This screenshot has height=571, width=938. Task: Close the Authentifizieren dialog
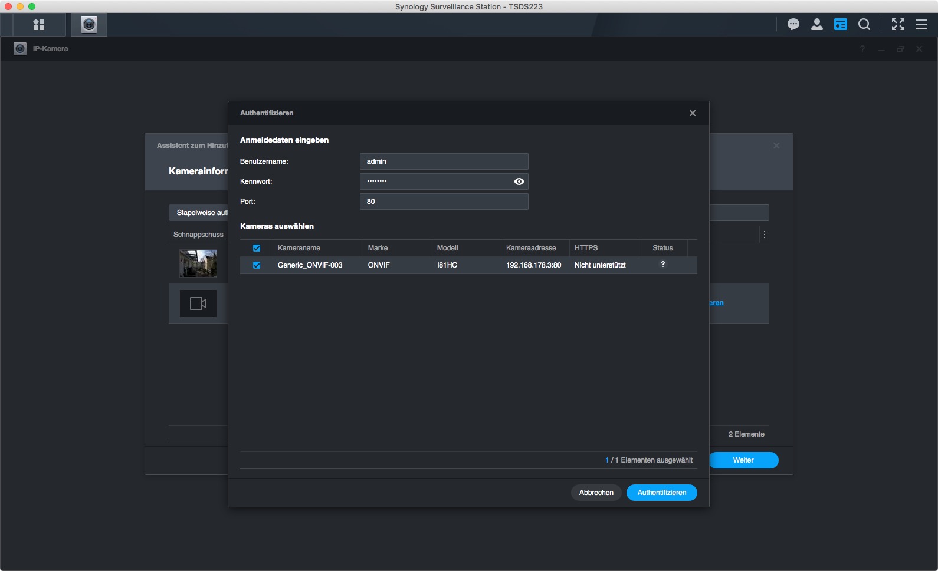point(693,113)
